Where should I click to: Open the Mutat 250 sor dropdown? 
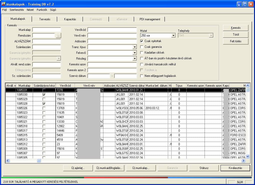(173, 35)
